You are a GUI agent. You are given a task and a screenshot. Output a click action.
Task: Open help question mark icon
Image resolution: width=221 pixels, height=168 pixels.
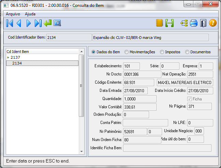[x=213, y=23]
